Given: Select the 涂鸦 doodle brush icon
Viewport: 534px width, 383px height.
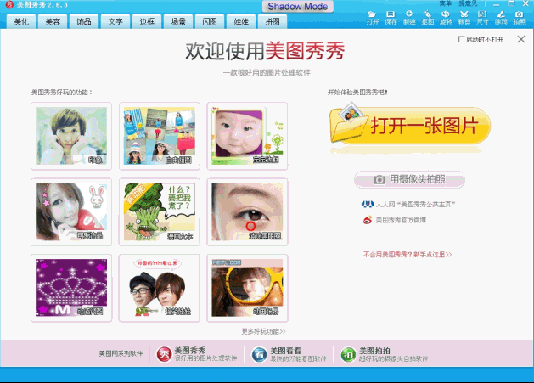Looking at the screenshot, I should pyautogui.click(x=501, y=18).
